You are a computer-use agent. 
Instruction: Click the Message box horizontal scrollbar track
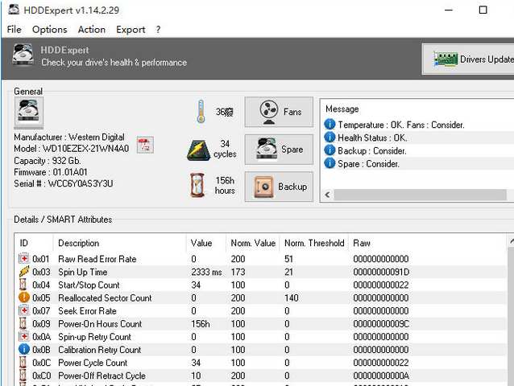coord(421,195)
